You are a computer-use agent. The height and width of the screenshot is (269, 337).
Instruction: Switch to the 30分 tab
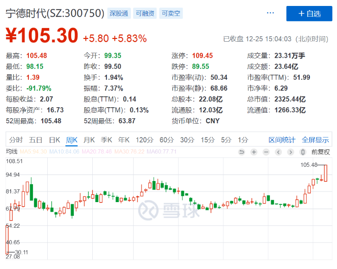click(x=187, y=140)
